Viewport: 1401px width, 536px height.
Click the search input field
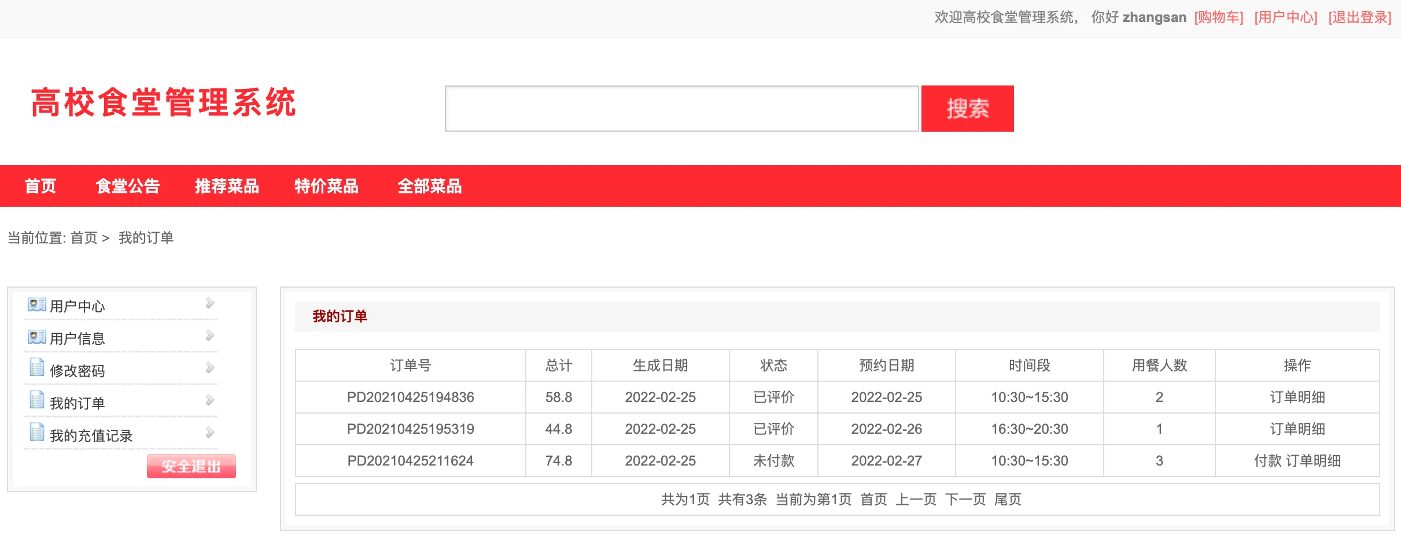(681, 108)
